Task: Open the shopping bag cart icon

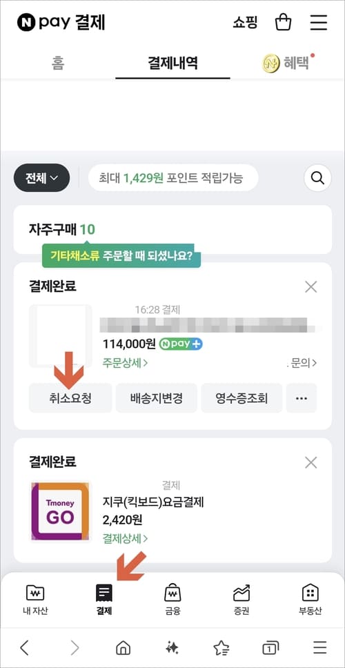Action: (283, 21)
